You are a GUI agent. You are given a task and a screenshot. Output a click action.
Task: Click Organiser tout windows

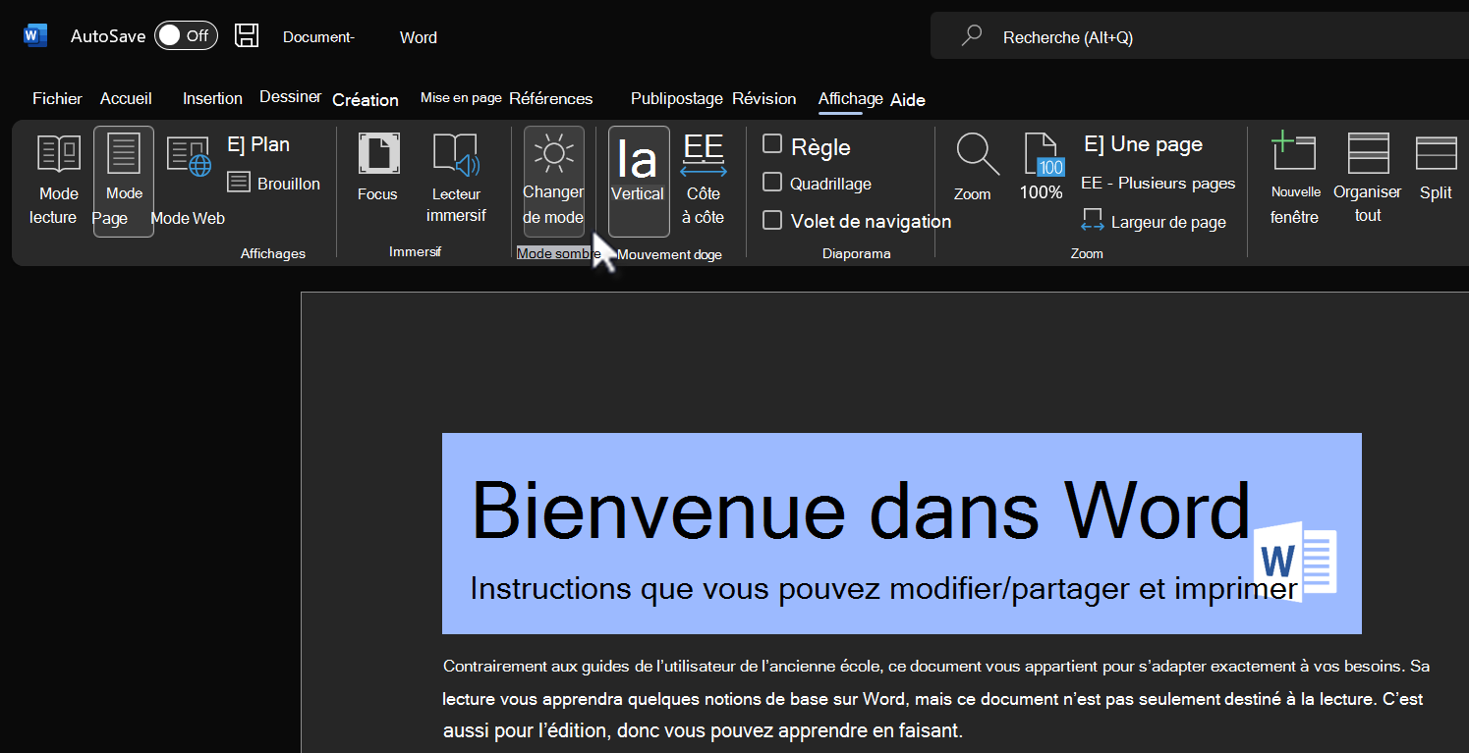click(1368, 179)
